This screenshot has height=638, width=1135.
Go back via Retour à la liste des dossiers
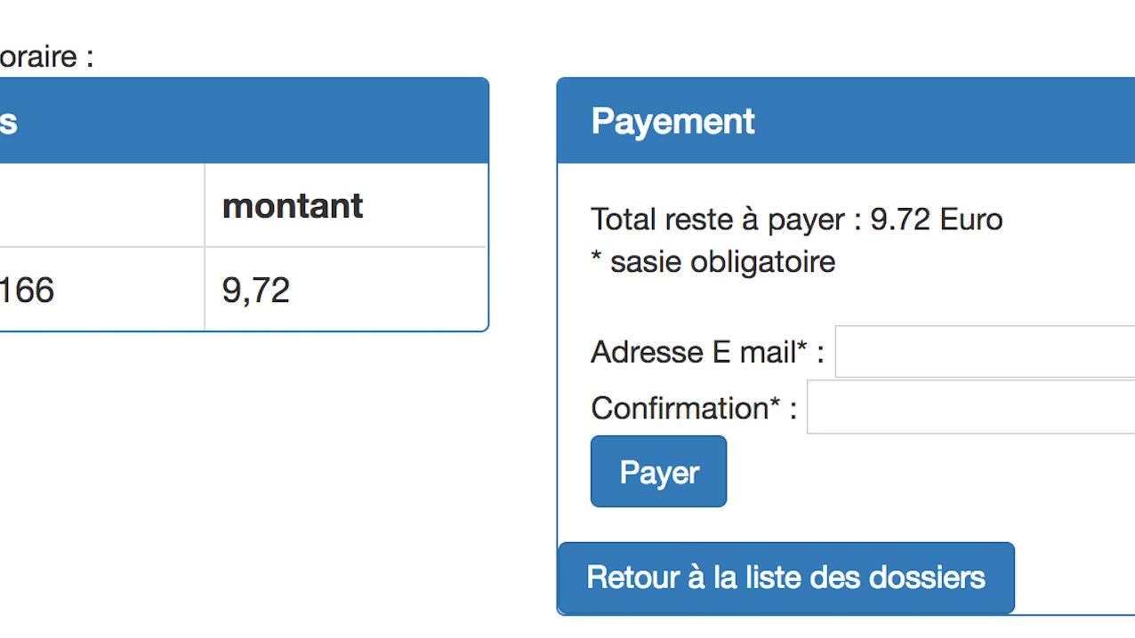pos(785,578)
